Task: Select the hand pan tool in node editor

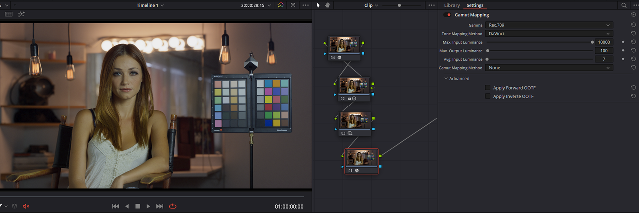Action: tap(327, 5)
